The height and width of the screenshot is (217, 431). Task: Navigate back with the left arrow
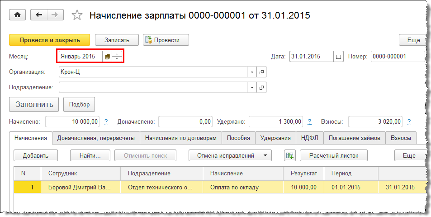[39, 15]
